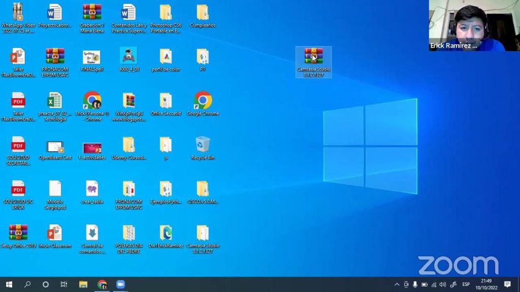Switch to Task View on the taskbar
Image resolution: width=520 pixels, height=292 pixels.
pos(63,284)
